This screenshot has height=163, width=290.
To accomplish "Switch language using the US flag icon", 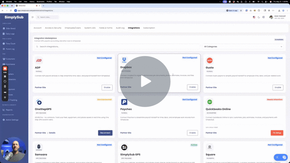I will click(x=254, y=17).
